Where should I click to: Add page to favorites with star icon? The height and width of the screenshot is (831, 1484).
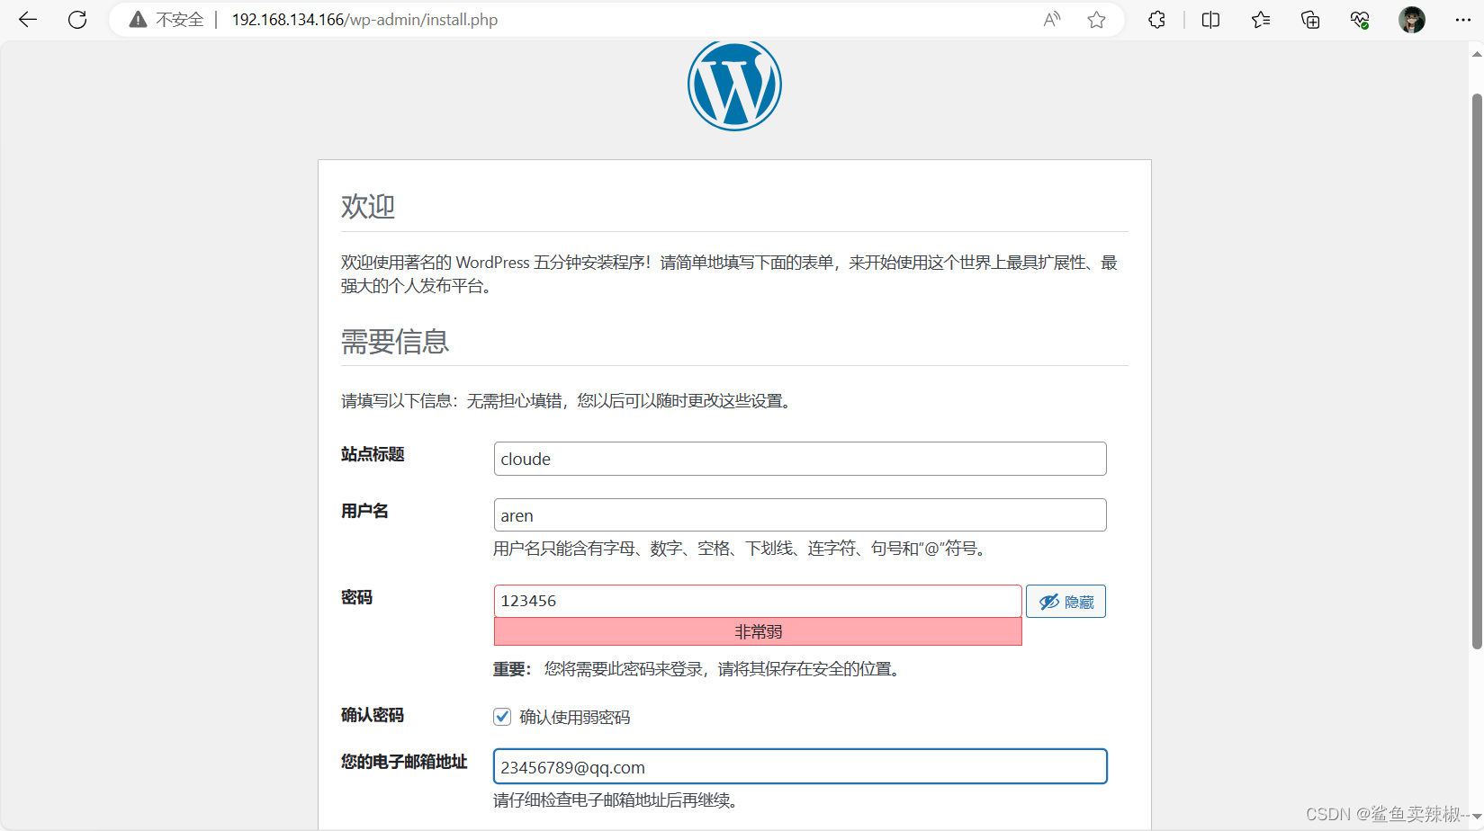(x=1096, y=20)
